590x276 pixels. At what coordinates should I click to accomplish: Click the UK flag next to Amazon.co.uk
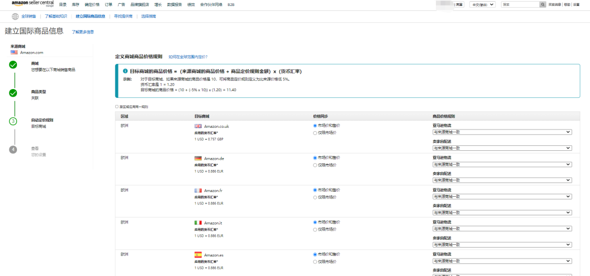pos(198,126)
